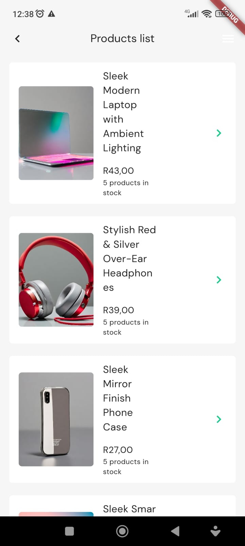Tap the Wi-Fi status icon

click(x=207, y=14)
